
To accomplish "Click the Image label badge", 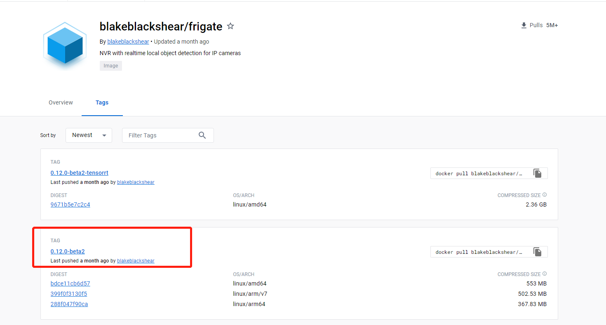I will pyautogui.click(x=110, y=65).
